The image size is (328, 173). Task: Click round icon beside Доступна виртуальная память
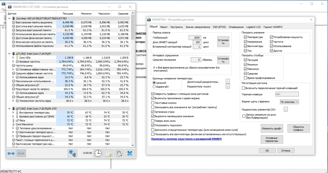(13, 26)
